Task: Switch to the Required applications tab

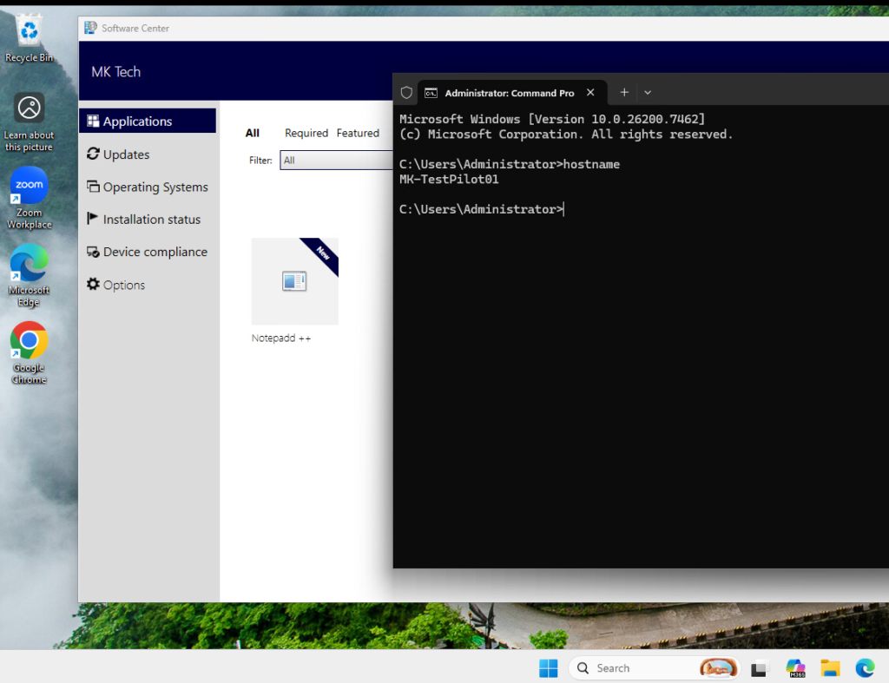Action: click(x=306, y=134)
